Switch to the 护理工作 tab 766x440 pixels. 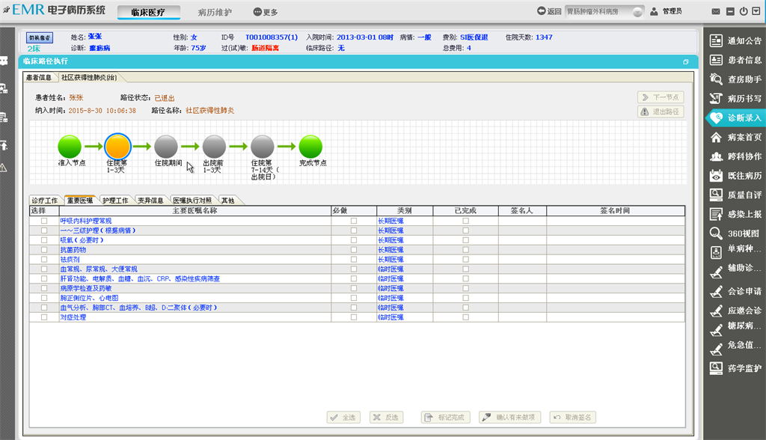point(114,201)
